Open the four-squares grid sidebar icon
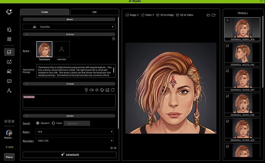The image size is (265, 163). point(9,39)
